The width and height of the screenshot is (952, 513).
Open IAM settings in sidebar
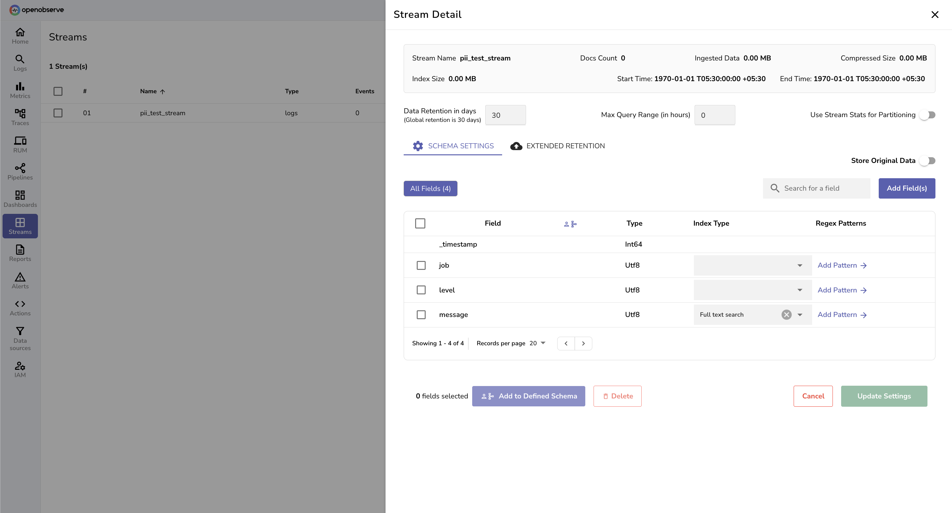click(x=20, y=369)
